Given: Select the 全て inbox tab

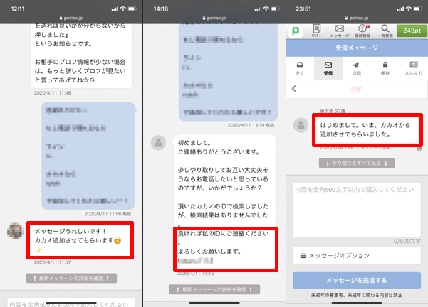Looking at the screenshot, I should (300, 68).
